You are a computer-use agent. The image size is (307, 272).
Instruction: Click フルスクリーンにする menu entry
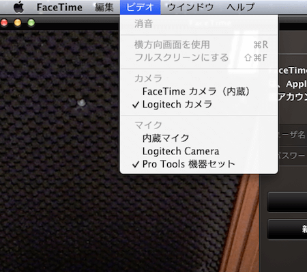pyautogui.click(x=199, y=57)
